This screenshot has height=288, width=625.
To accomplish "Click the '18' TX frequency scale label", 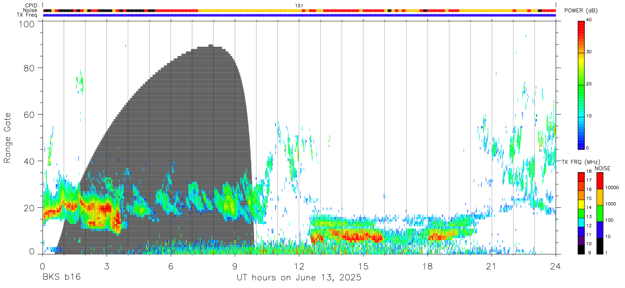I will (x=589, y=172).
